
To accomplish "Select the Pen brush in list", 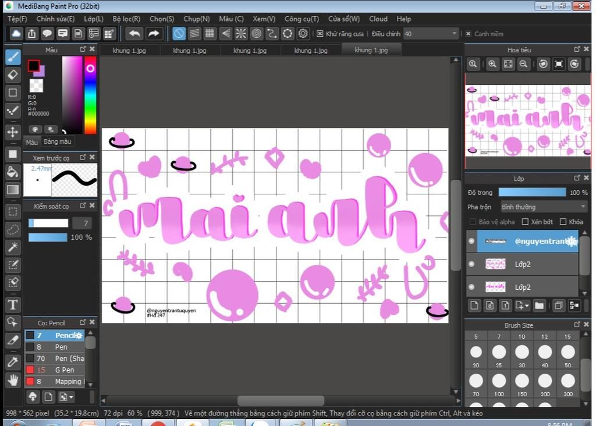I will [x=54, y=347].
